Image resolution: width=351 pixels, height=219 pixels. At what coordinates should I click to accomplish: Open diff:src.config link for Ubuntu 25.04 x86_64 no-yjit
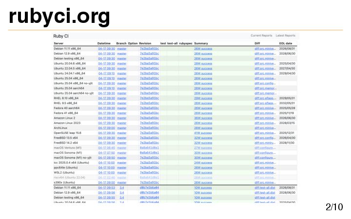coord(265,83)
